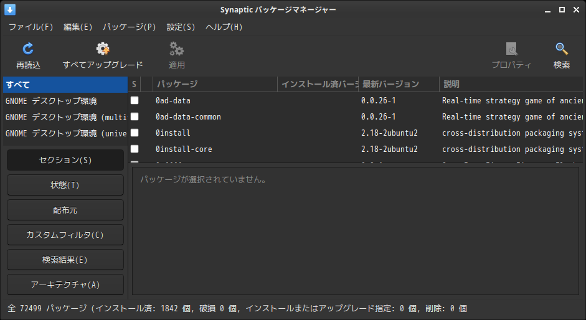Toggle the status checkbox for 0install-core
The height and width of the screenshot is (320, 586).
click(135, 149)
